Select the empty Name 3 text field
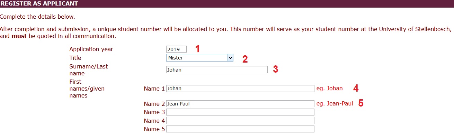This screenshot has height=139, width=454. pyautogui.click(x=240, y=112)
